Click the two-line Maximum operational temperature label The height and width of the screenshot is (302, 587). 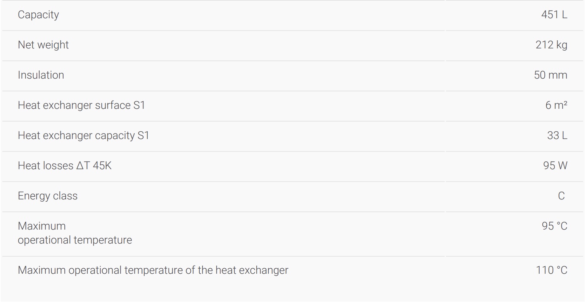(74, 233)
